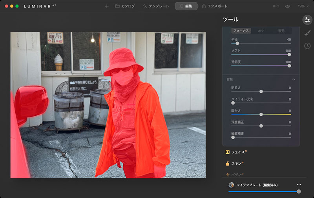Click the 透明度 value 100
Screen dimensions: 314x198
288,62
